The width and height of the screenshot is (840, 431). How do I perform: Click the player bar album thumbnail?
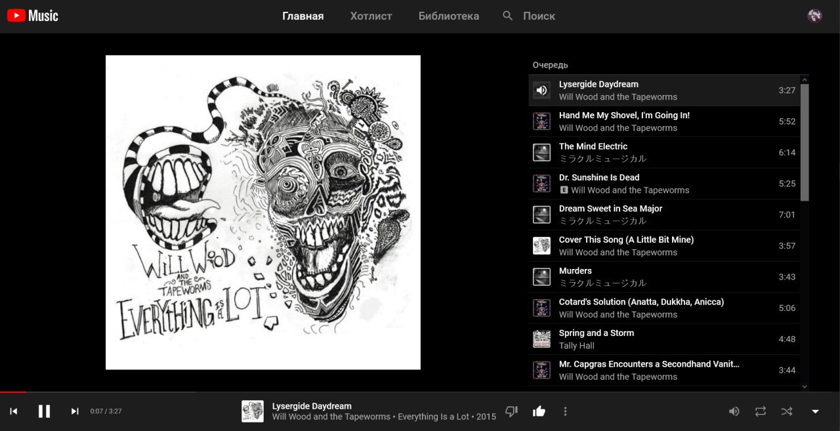(253, 411)
